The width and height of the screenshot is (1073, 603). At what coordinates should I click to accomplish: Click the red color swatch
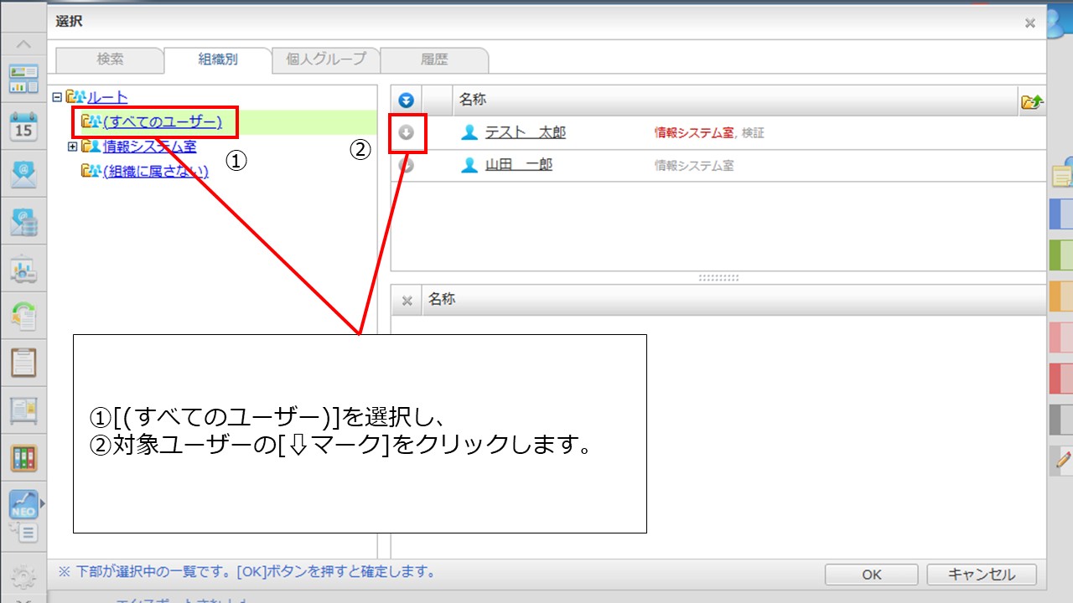[x=1061, y=378]
